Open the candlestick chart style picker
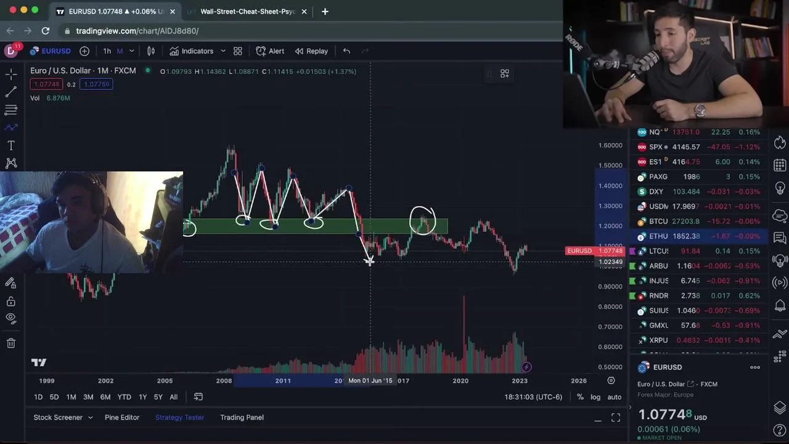Viewport: 789px width, 444px height. (151, 51)
